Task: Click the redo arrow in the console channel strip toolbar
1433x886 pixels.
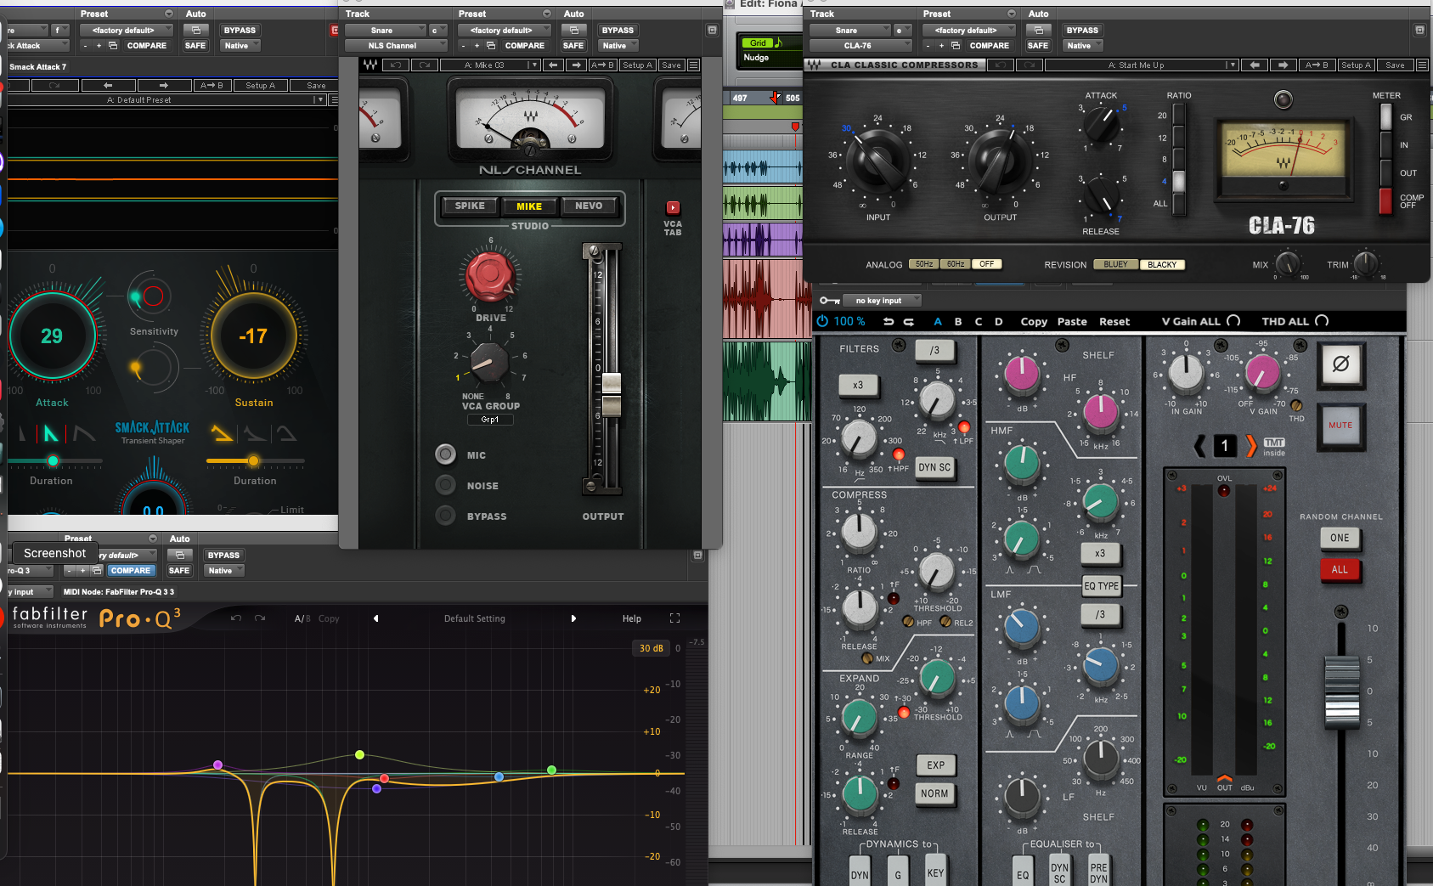Action: (x=908, y=321)
